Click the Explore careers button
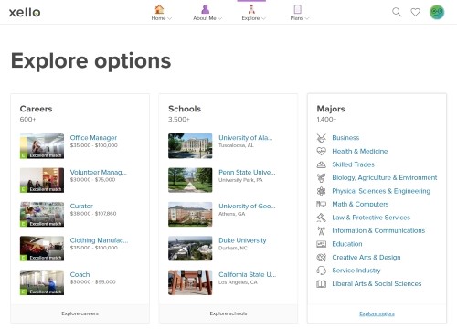The width and height of the screenshot is (457, 329). [x=80, y=313]
